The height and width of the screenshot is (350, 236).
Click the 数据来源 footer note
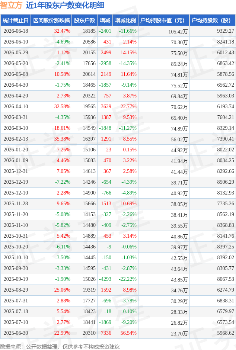[x=60, y=347]
